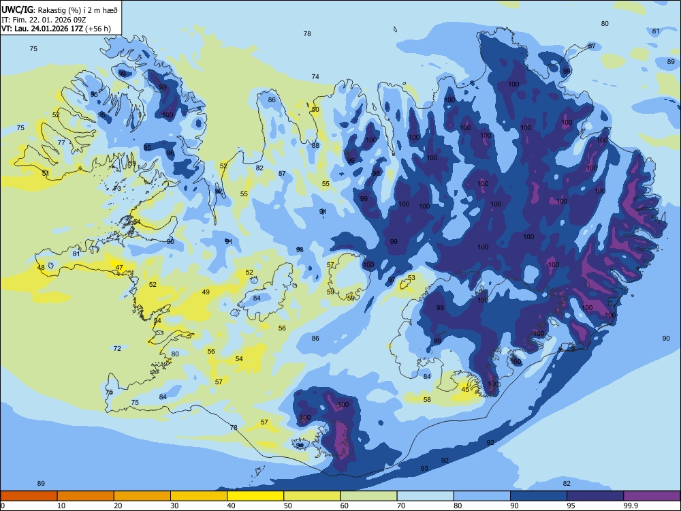
Task: Click the '88' humidity value on the map
Action: (x=315, y=146)
